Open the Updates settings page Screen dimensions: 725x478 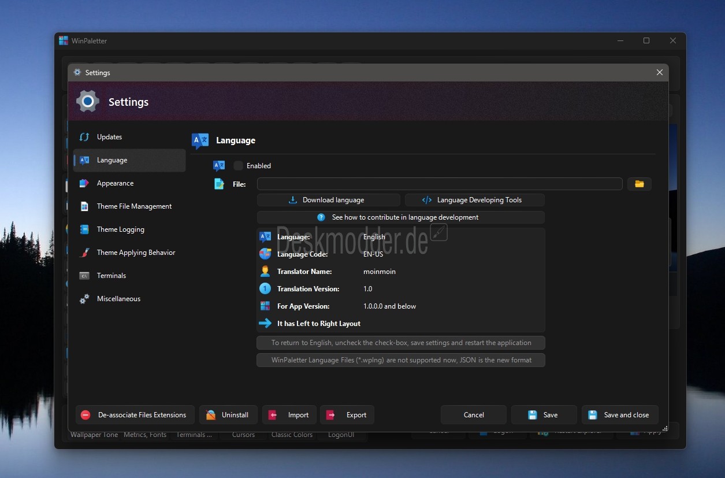(x=129, y=137)
